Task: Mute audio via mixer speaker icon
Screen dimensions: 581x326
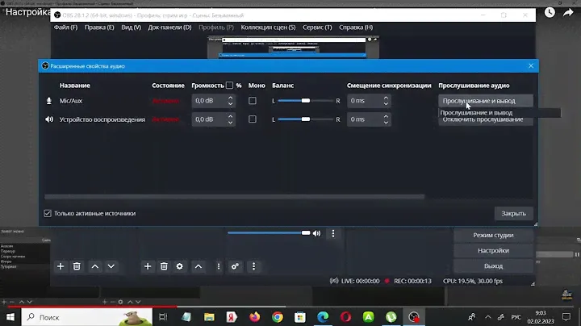Action: click(316, 233)
